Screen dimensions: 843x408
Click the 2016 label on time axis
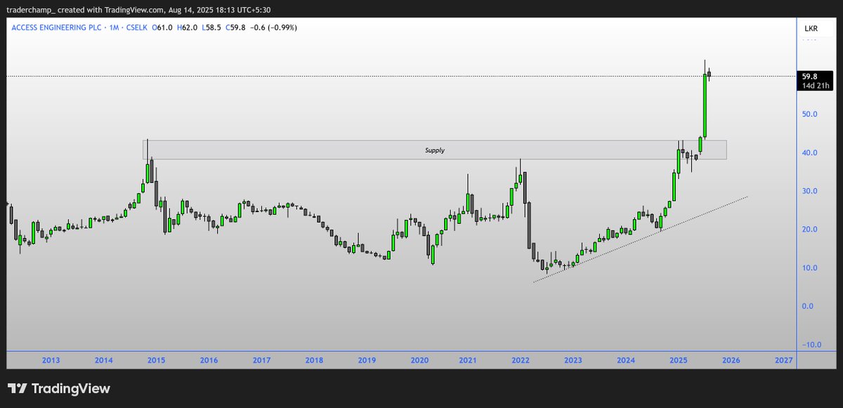point(209,360)
